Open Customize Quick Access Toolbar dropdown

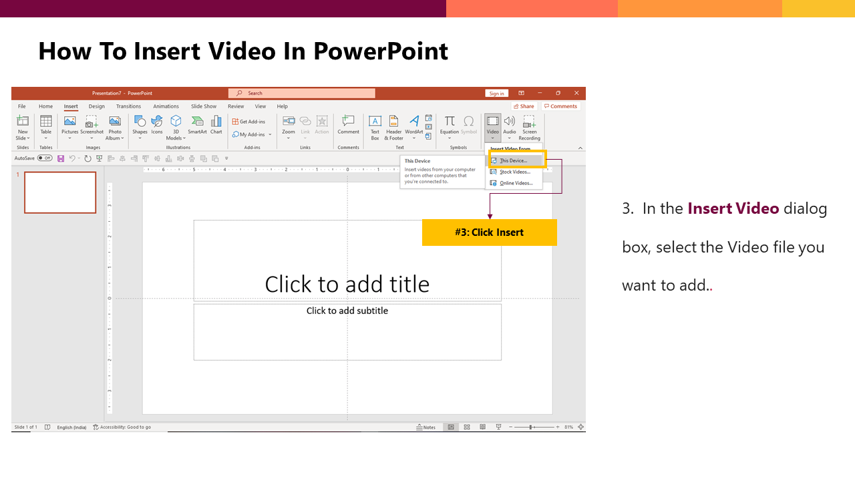tap(226, 158)
